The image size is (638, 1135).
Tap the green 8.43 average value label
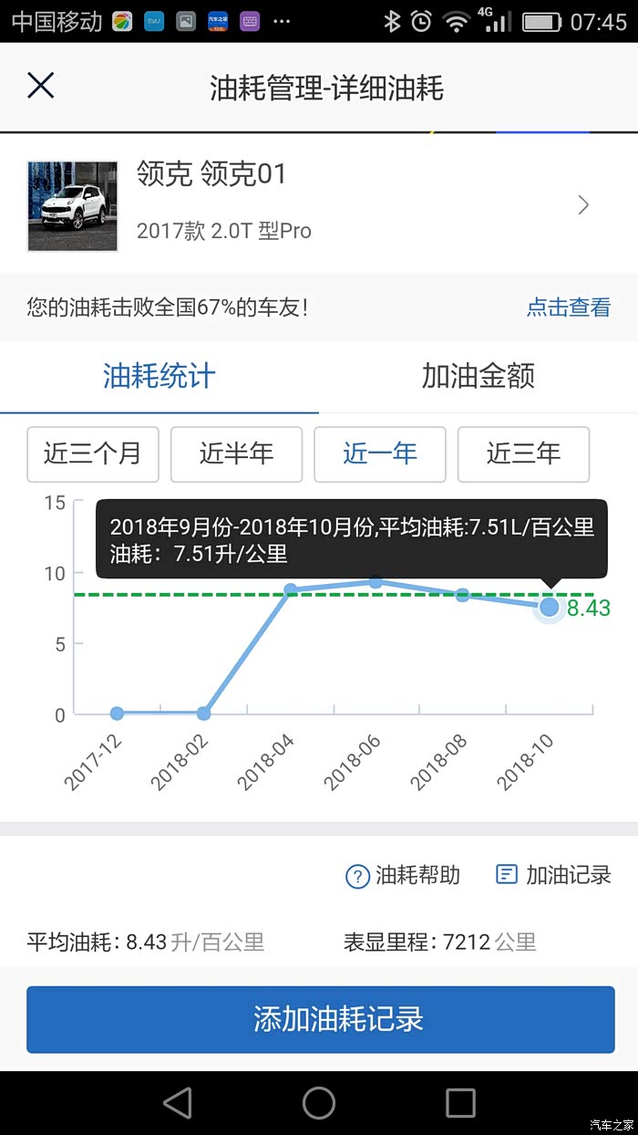[589, 608]
